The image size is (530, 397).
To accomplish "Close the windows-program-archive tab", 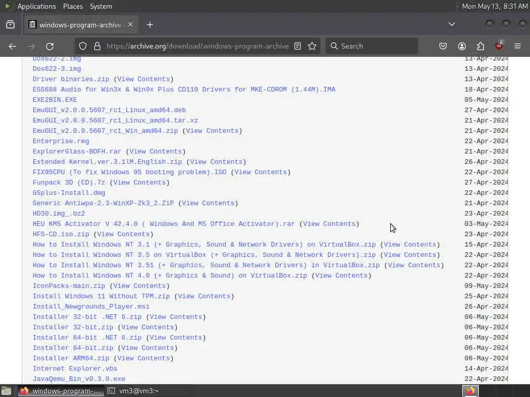I will (130, 25).
